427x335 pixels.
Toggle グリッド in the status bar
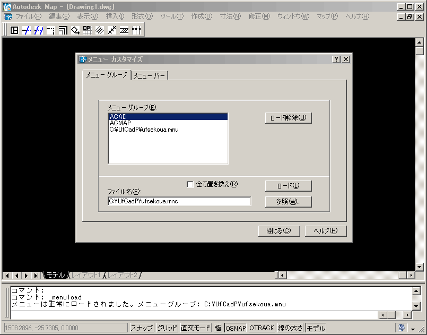coord(167,328)
